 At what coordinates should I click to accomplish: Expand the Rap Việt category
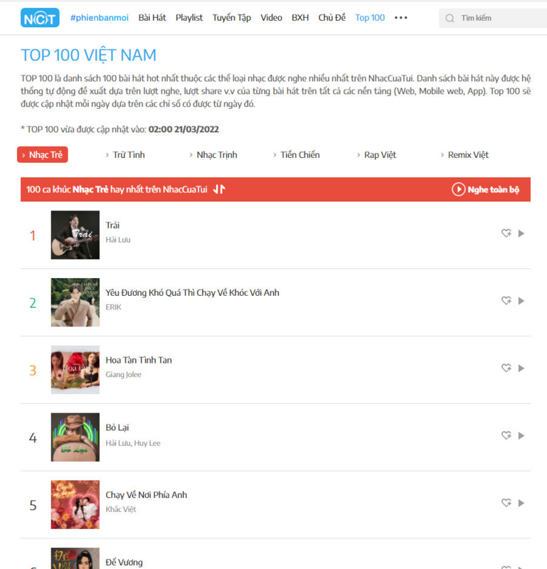point(376,155)
